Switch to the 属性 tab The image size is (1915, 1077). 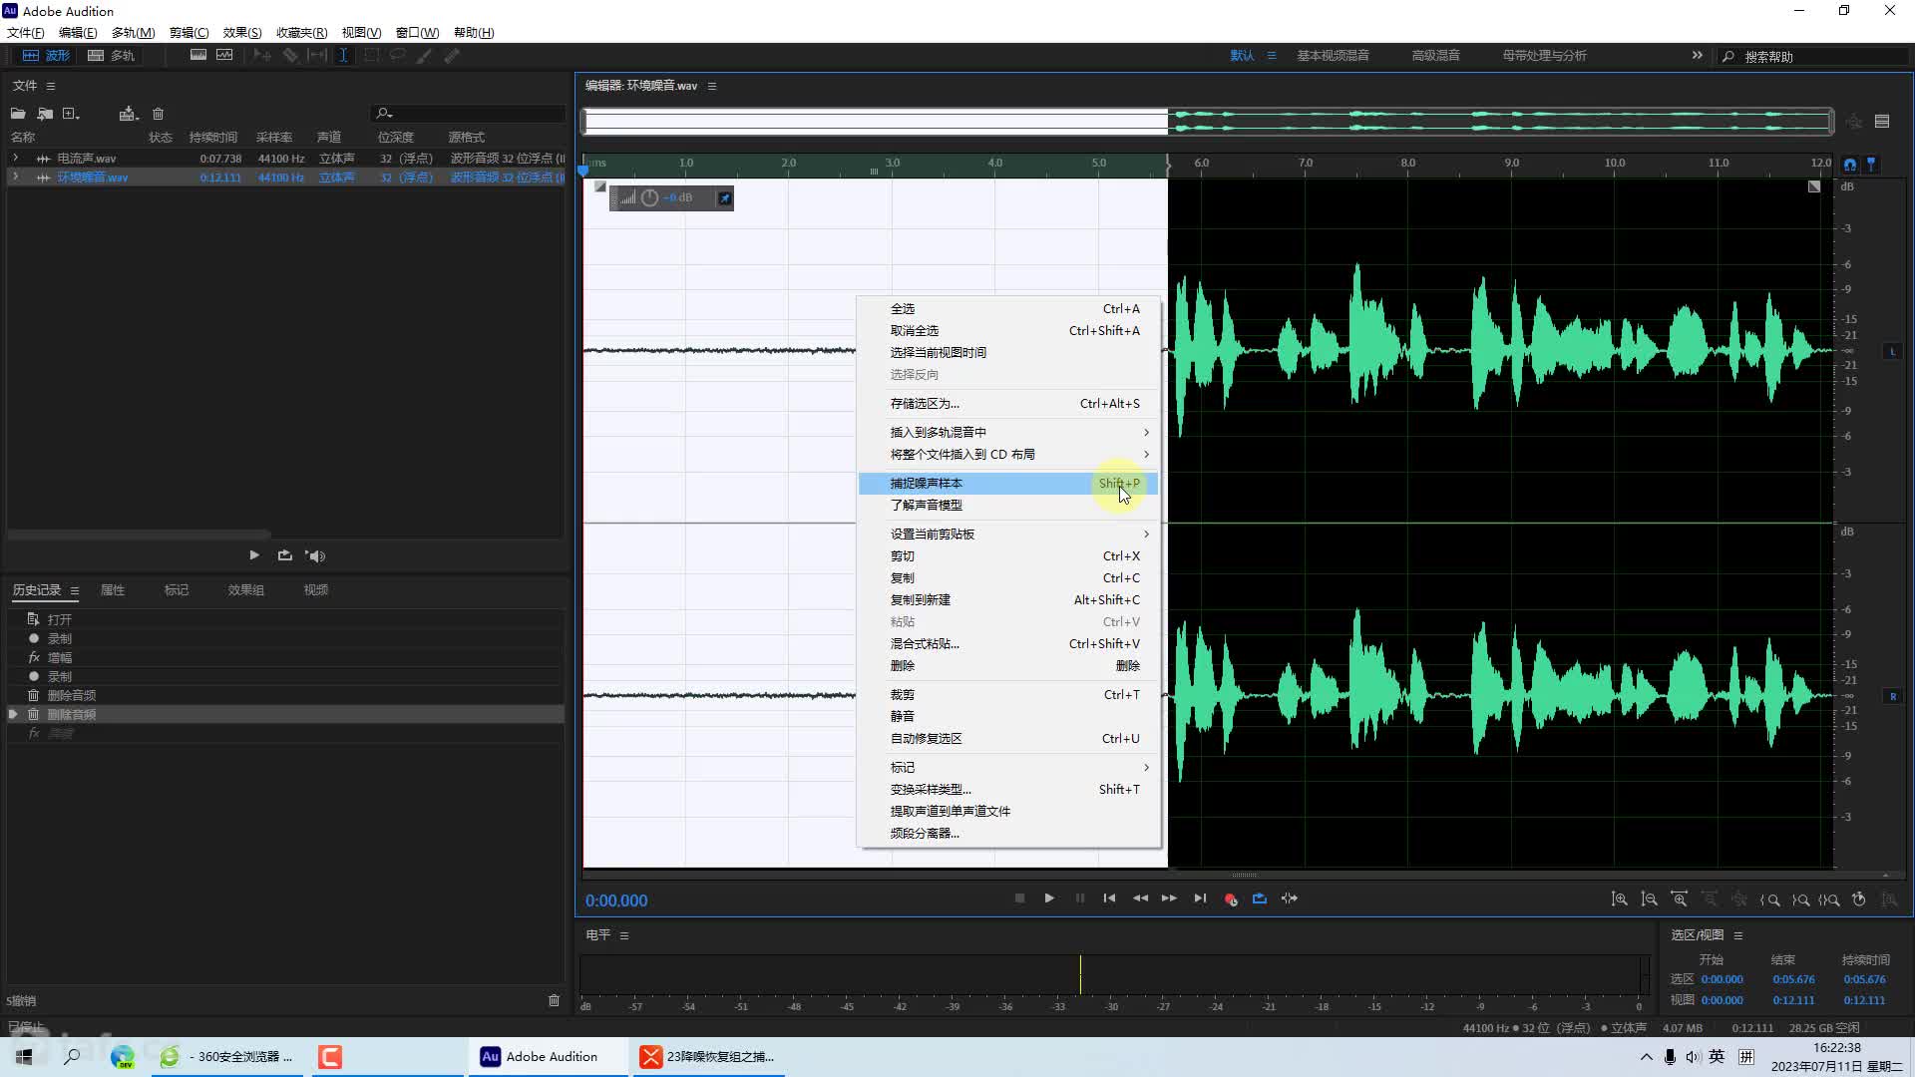[x=113, y=590]
